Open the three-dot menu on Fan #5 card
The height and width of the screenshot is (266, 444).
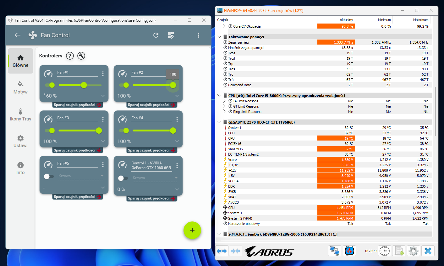tap(103, 165)
